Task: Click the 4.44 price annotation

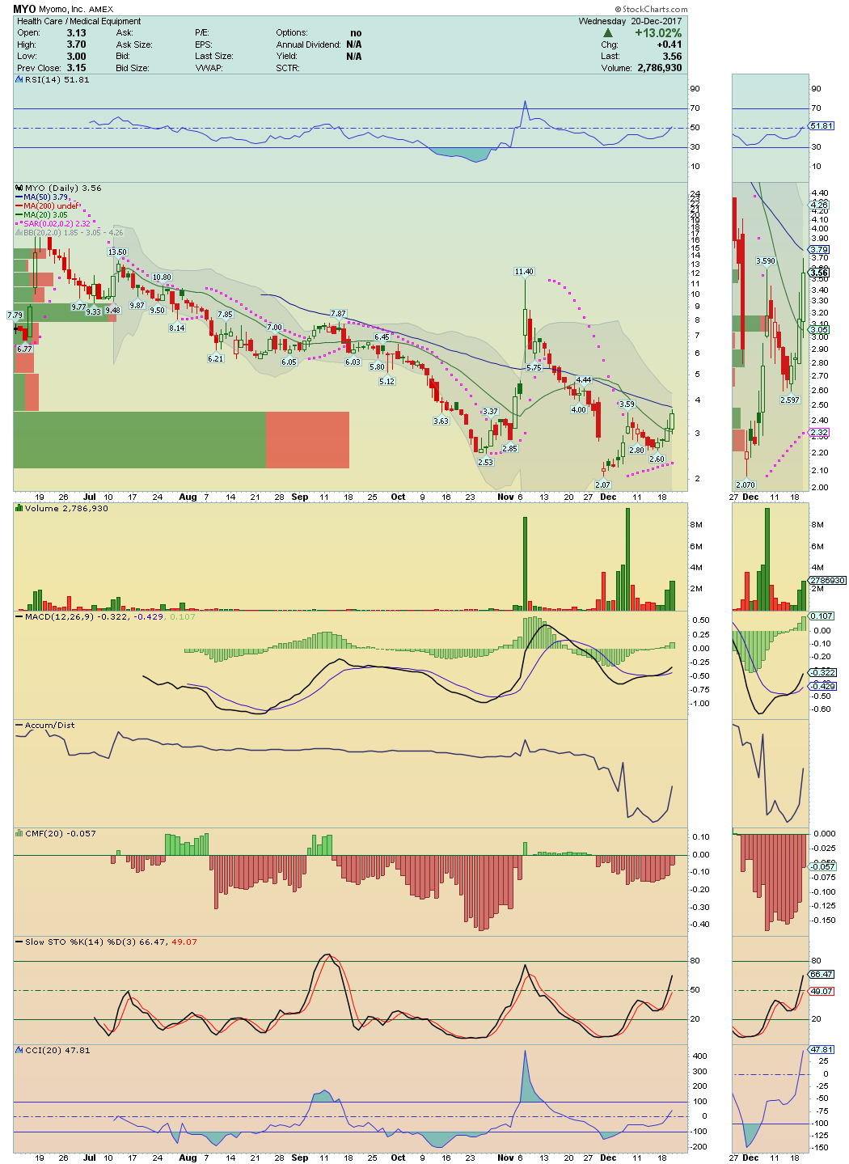Action: pyautogui.click(x=584, y=379)
